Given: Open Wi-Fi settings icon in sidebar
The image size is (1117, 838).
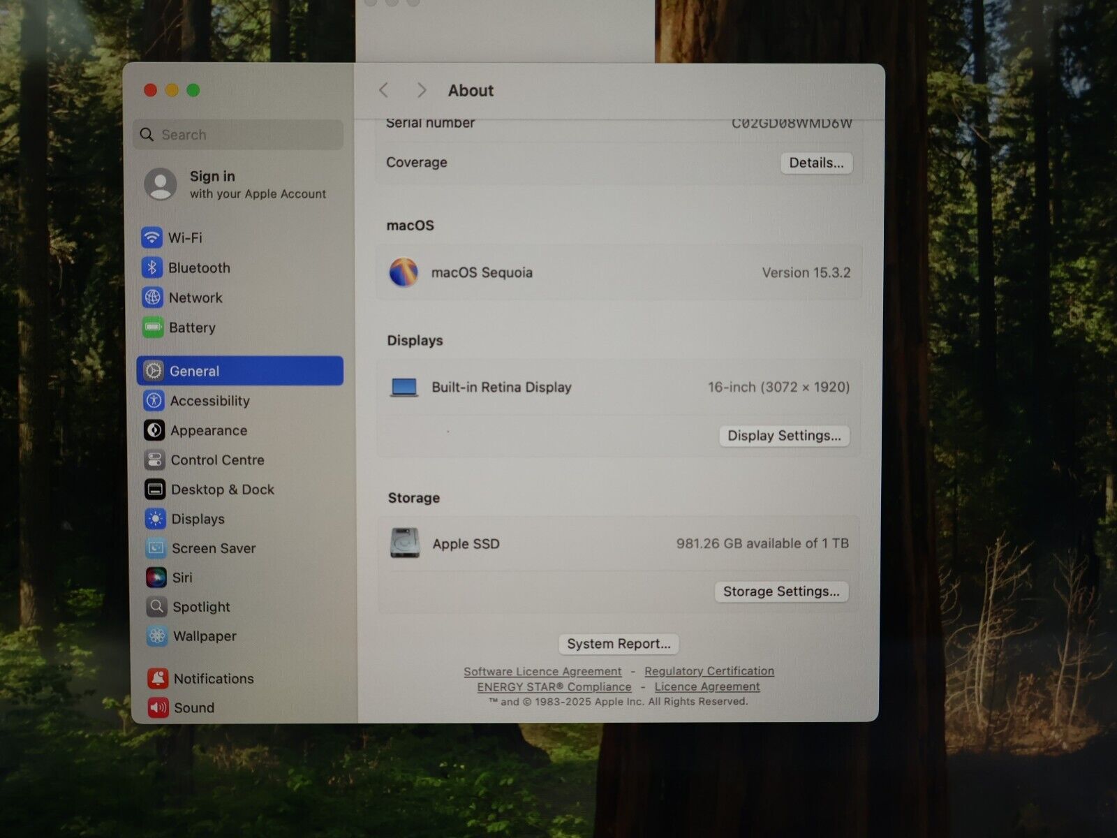Looking at the screenshot, I should [151, 237].
